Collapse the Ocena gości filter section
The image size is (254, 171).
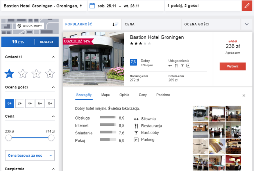(53, 87)
